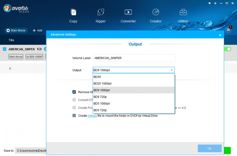Toggle the green source enable switch
The width and height of the screenshot is (237, 156).
228,49
